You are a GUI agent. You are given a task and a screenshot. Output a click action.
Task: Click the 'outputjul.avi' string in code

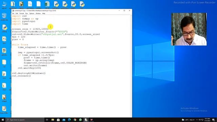coord(53,34)
